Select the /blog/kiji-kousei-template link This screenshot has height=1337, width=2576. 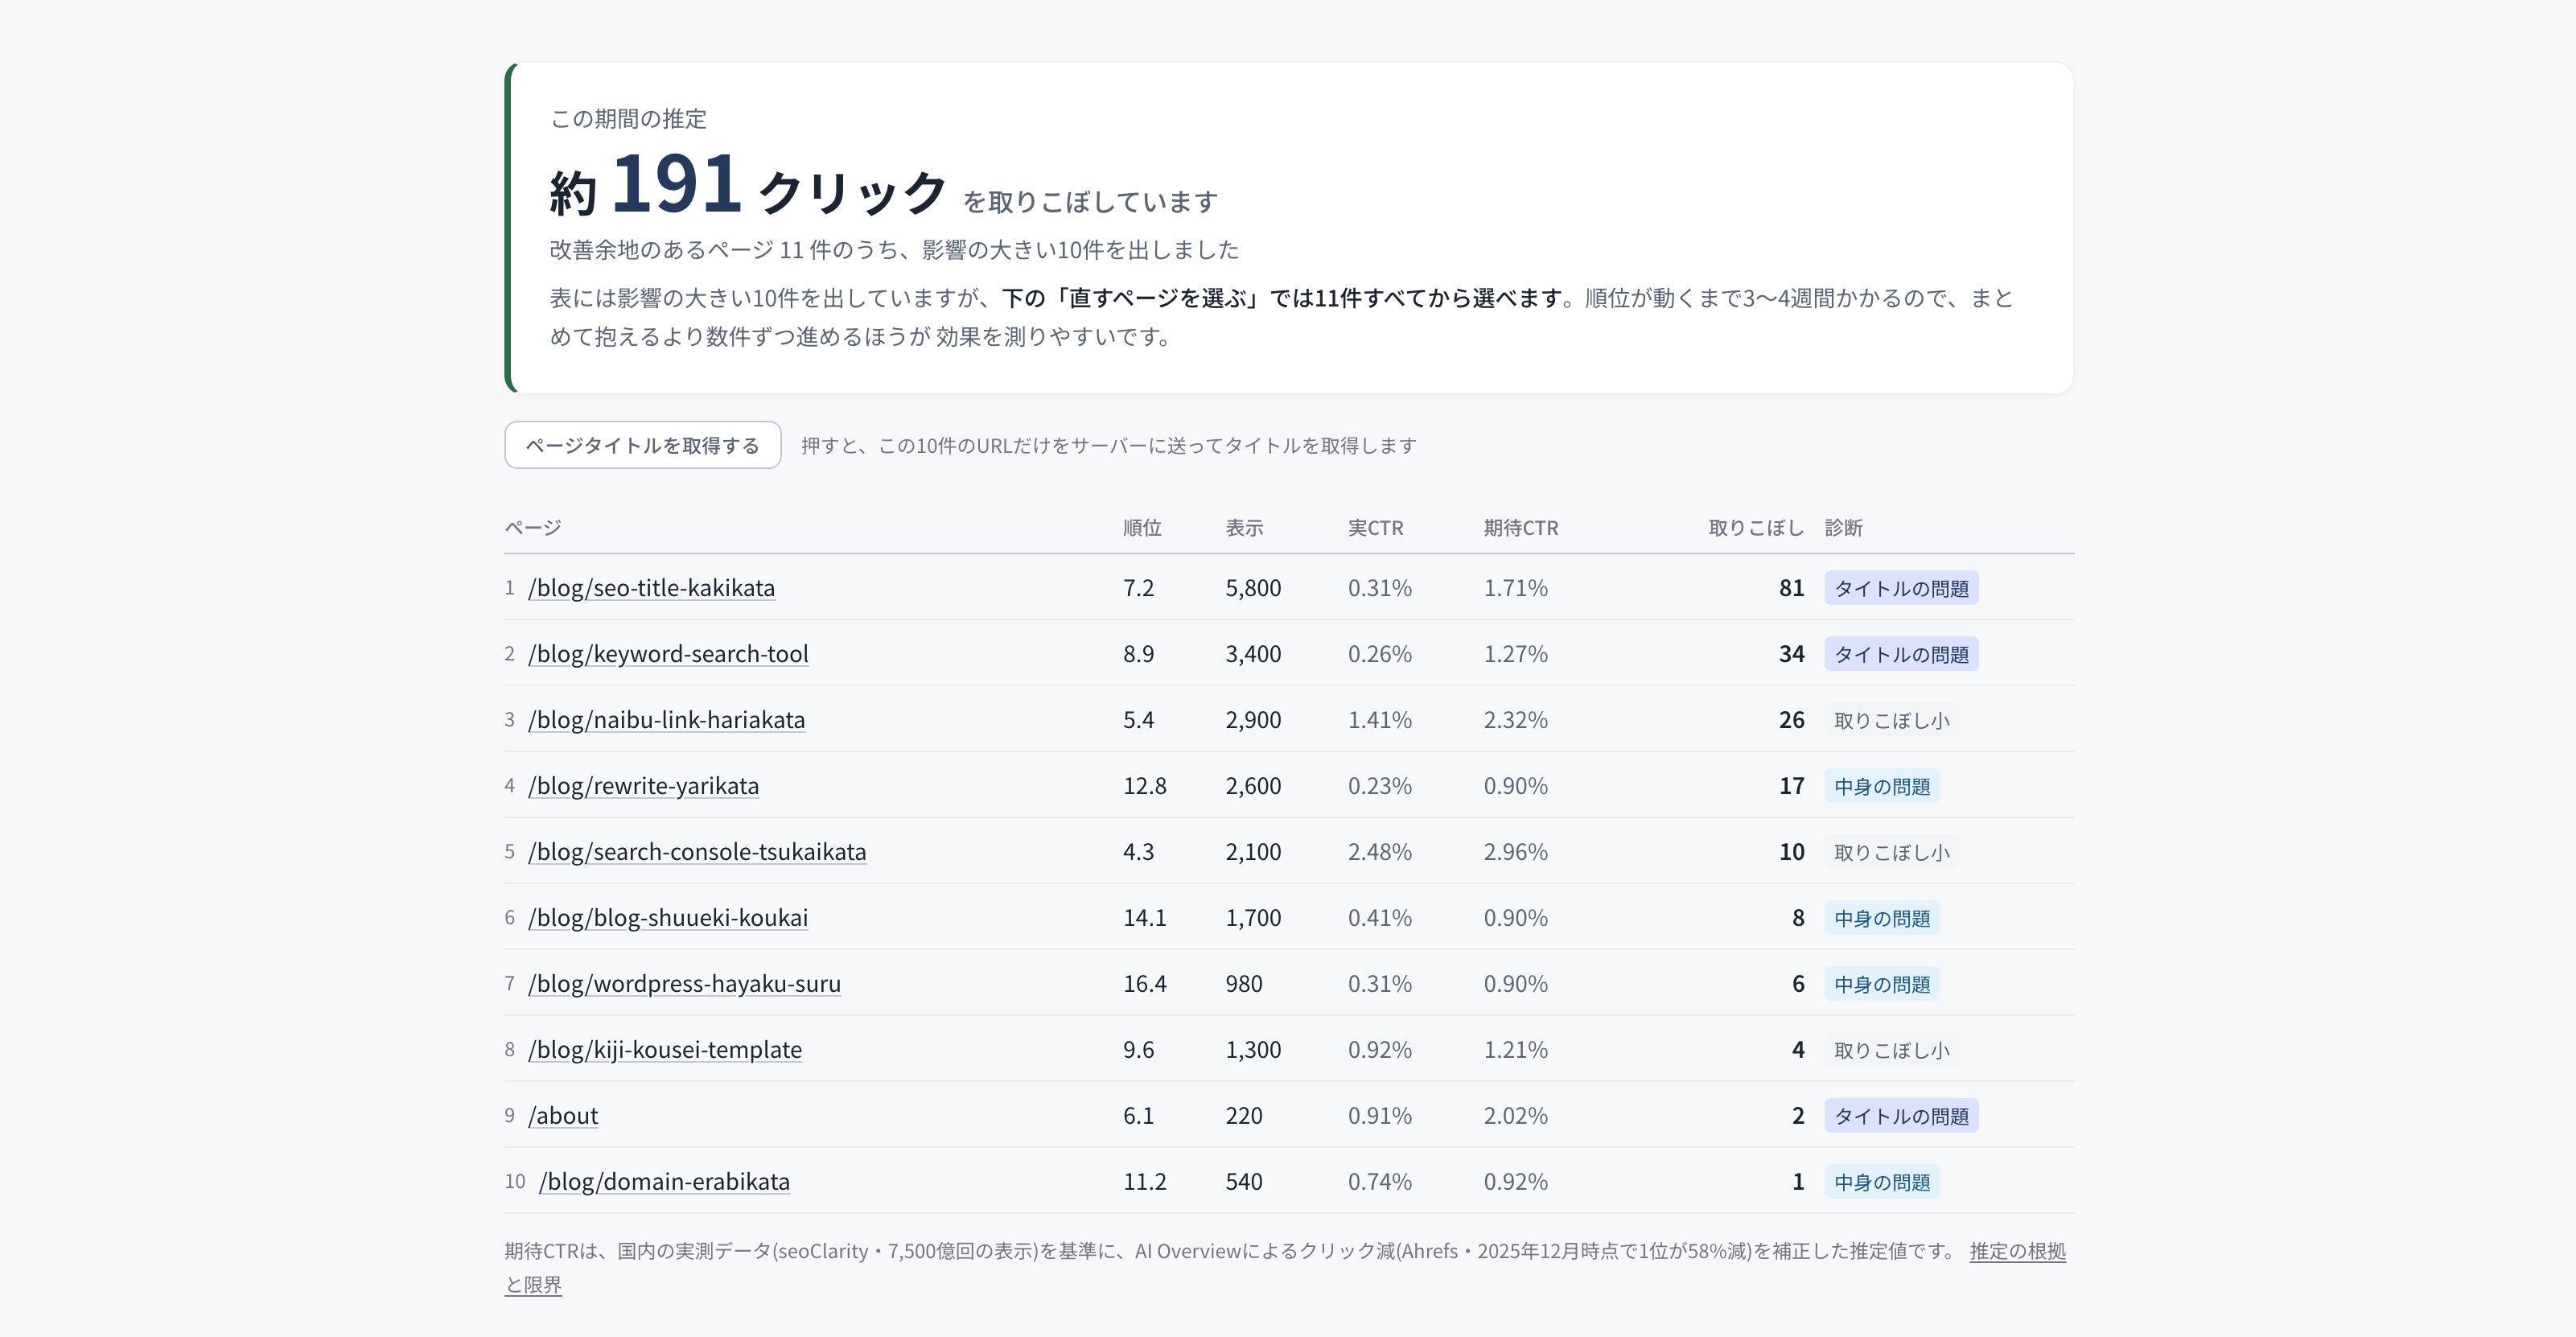click(x=665, y=1050)
